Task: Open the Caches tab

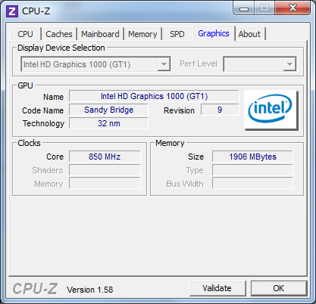Action: click(x=59, y=34)
